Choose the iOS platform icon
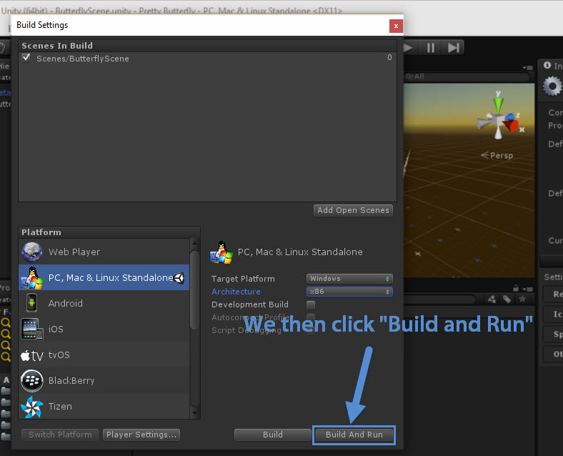The image size is (563, 456). tap(31, 329)
